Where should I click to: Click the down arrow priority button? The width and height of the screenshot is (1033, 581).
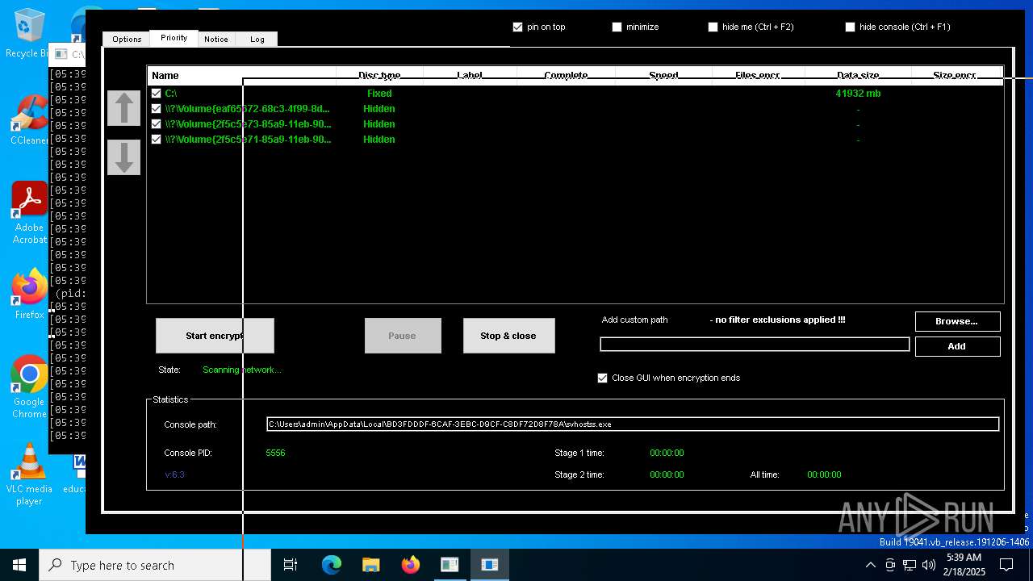pos(123,157)
